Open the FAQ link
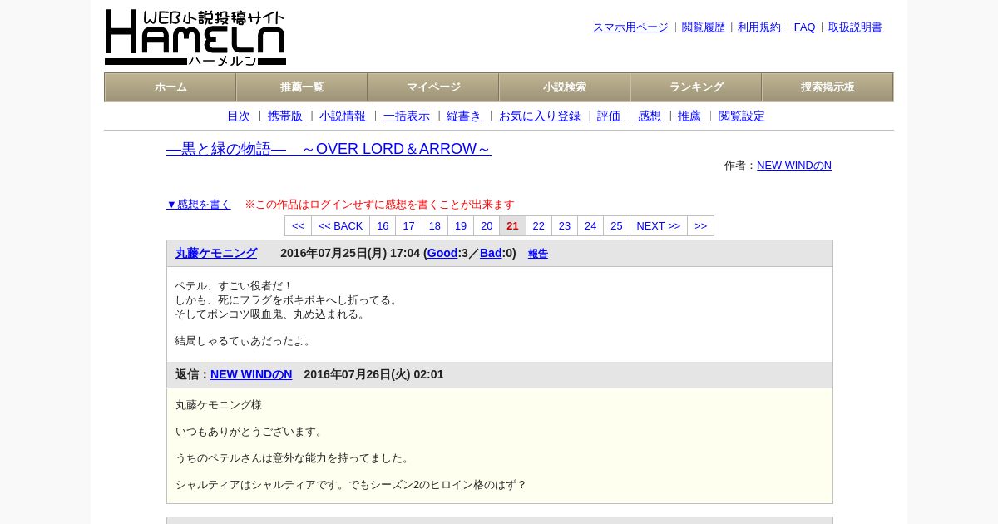 pyautogui.click(x=805, y=27)
